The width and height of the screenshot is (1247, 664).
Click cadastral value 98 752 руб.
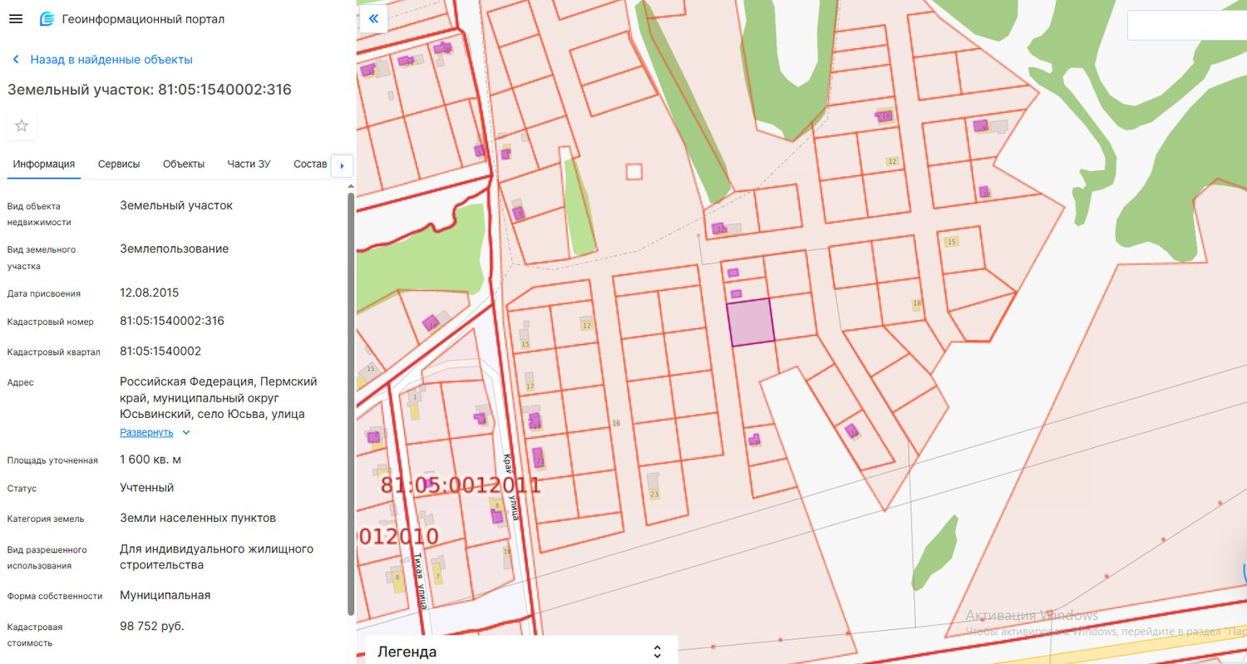152,626
